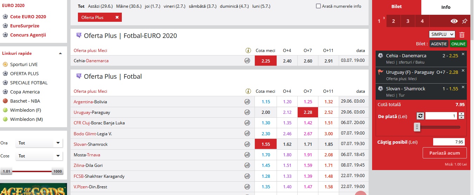Click the 1000 maximum odds slider handle
476x195 pixels.
coord(57,171)
